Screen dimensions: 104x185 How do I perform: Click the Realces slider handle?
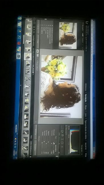pyautogui.click(x=48, y=142)
